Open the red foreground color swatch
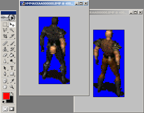Image resolution: width=144 pixels, height=113 pixels. (6, 96)
